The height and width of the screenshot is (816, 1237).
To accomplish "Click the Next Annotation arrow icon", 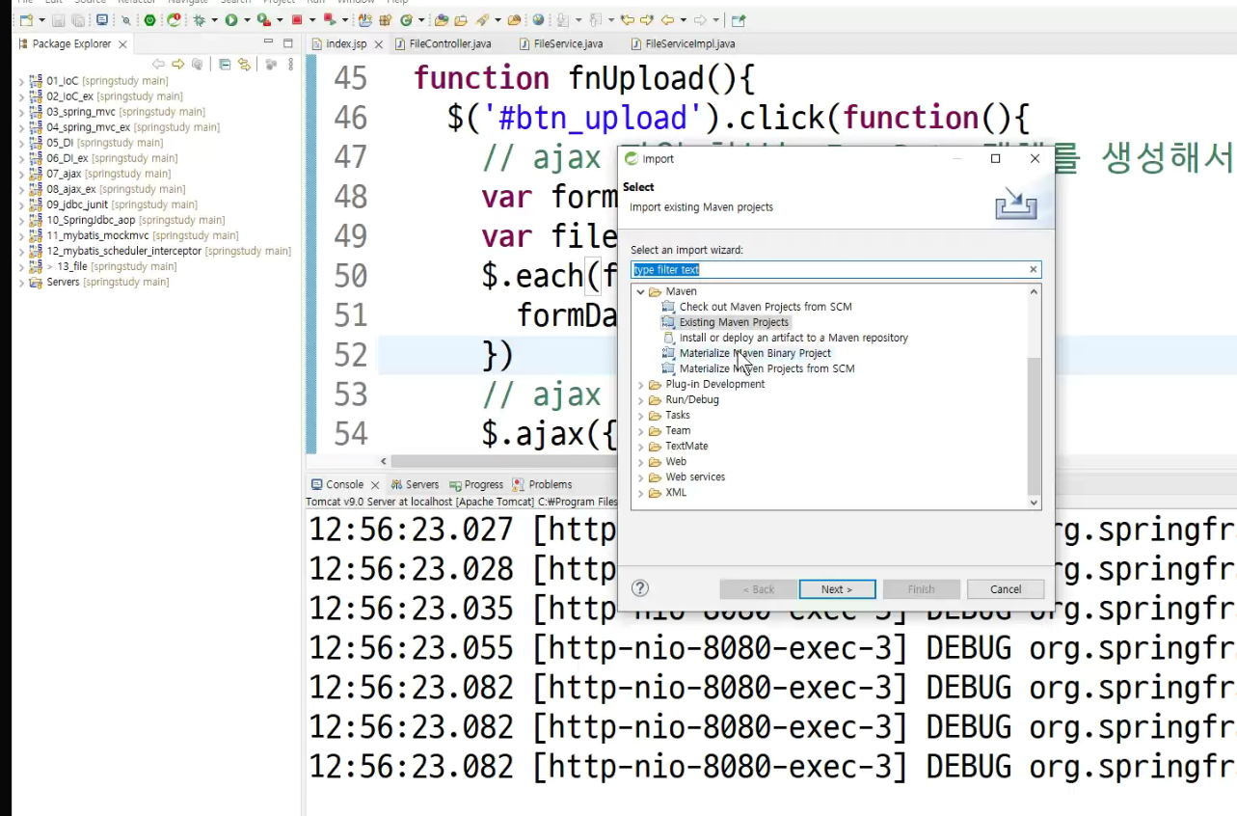I will 562,19.
